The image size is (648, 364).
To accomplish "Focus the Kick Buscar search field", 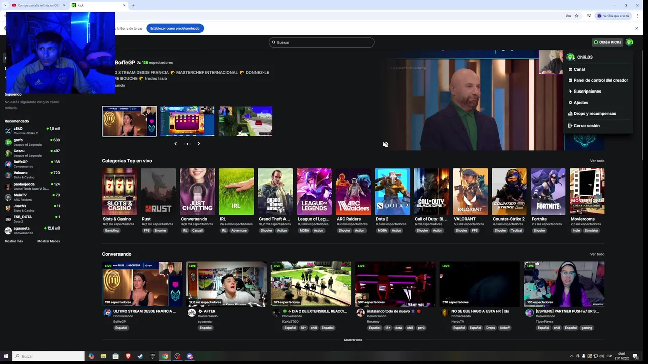I will pos(321,42).
